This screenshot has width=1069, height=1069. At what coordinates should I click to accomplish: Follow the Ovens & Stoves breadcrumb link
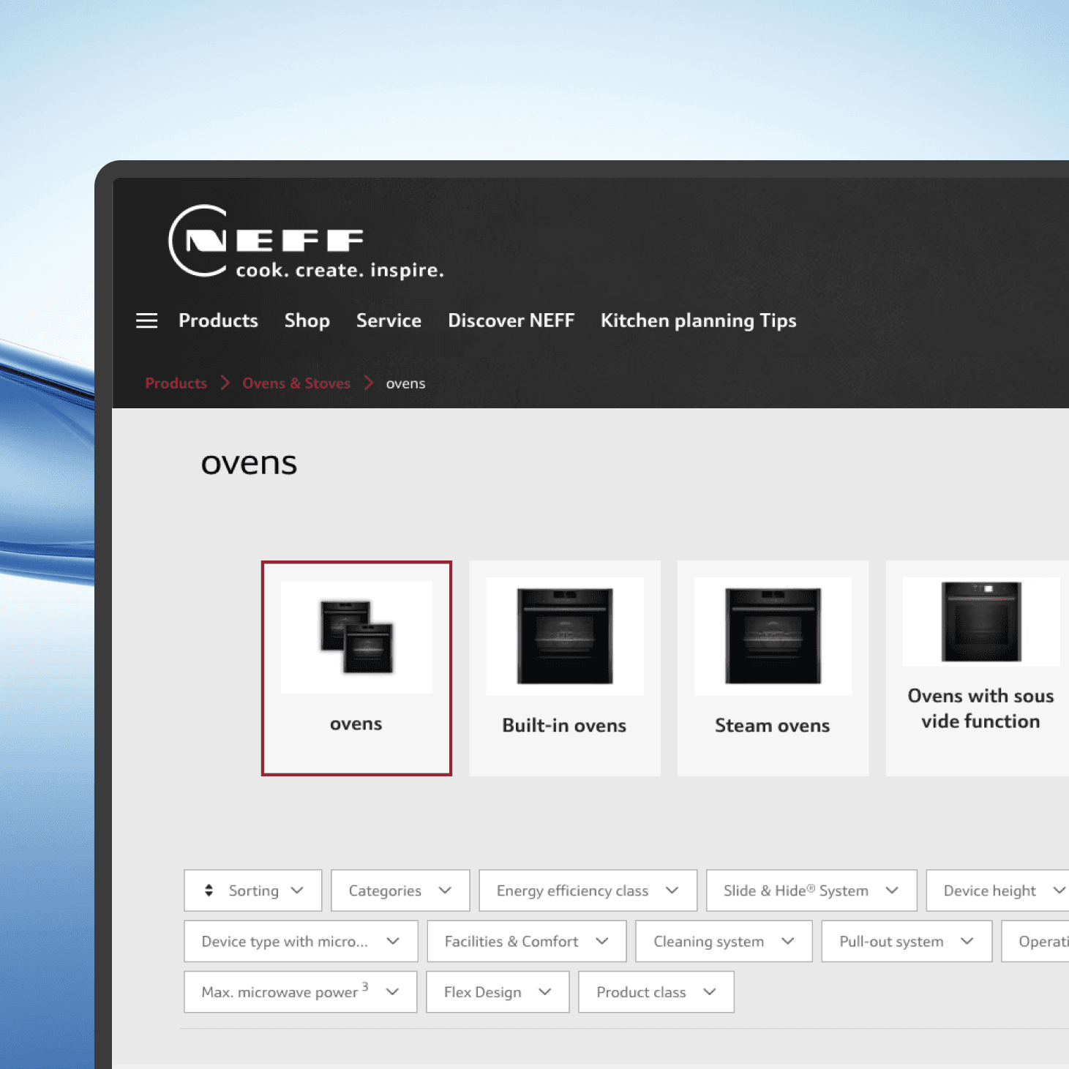pos(296,383)
